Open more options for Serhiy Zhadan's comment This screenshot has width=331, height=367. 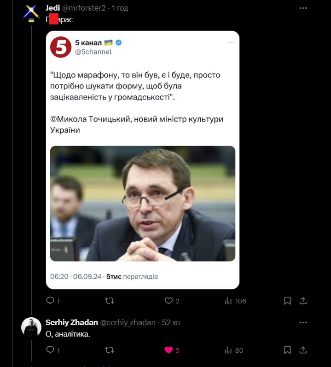303,322
